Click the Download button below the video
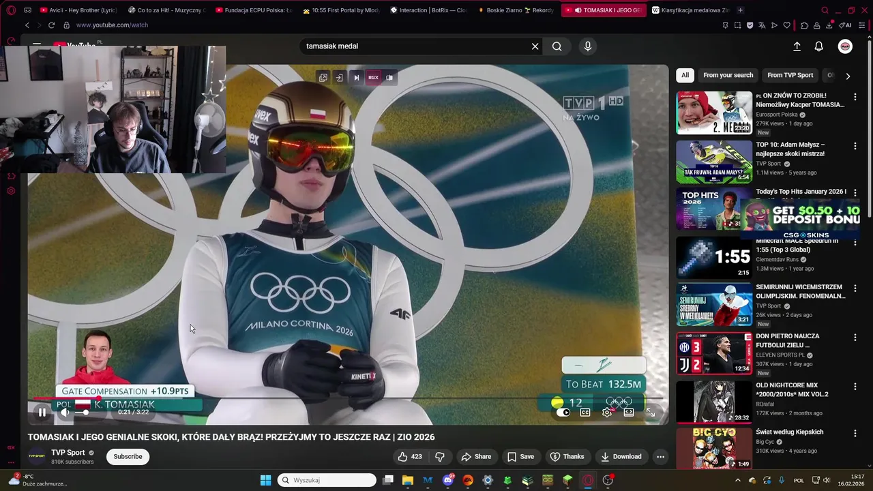Viewport: 873px width, 491px height. [621, 456]
